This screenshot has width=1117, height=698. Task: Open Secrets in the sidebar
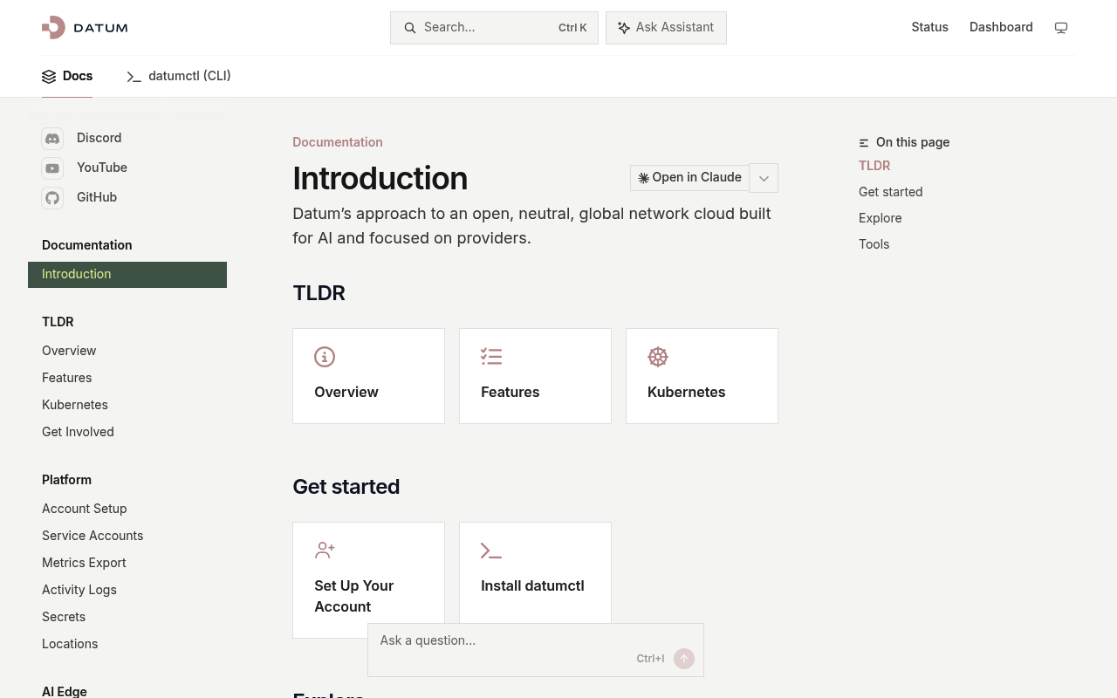64,617
